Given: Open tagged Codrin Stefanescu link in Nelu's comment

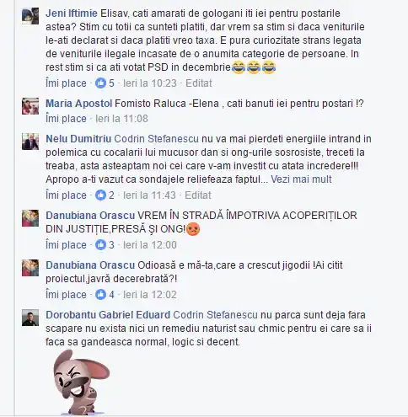Looking at the screenshot, I should tap(157, 139).
